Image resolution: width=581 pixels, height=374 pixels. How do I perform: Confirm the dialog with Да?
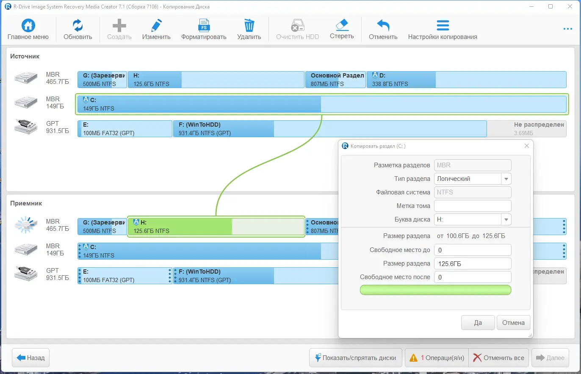(x=478, y=322)
